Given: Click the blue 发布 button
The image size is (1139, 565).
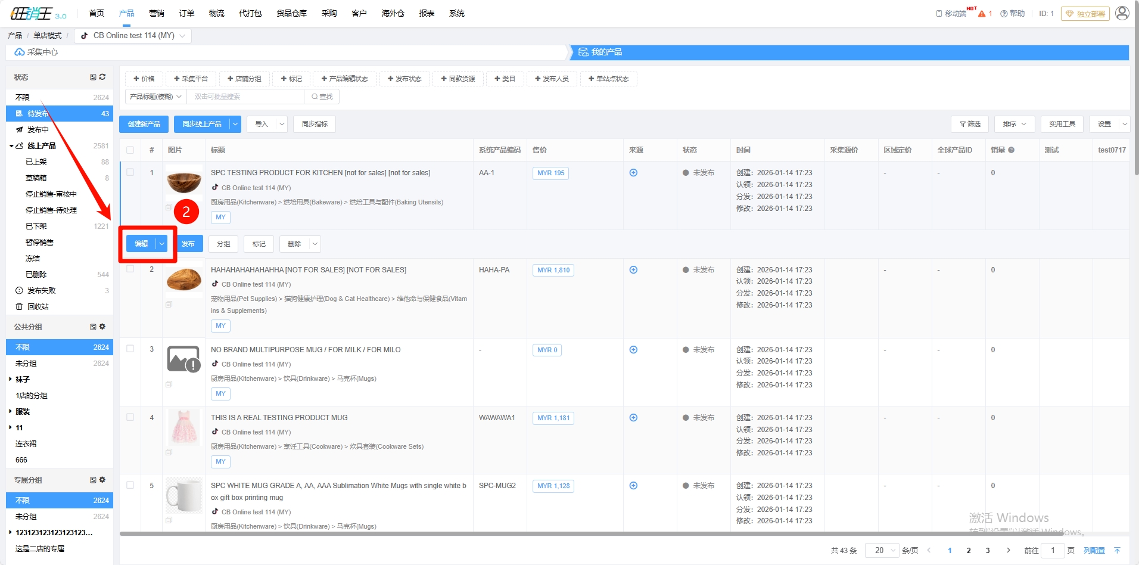Looking at the screenshot, I should click(189, 244).
